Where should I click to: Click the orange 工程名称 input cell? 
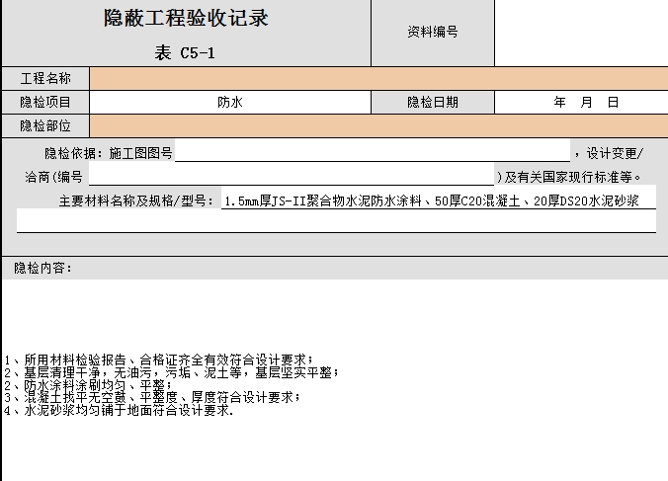pos(378,78)
